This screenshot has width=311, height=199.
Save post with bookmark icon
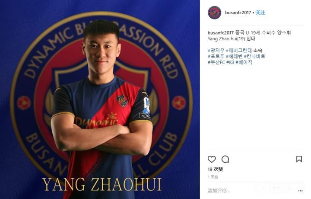point(299,159)
